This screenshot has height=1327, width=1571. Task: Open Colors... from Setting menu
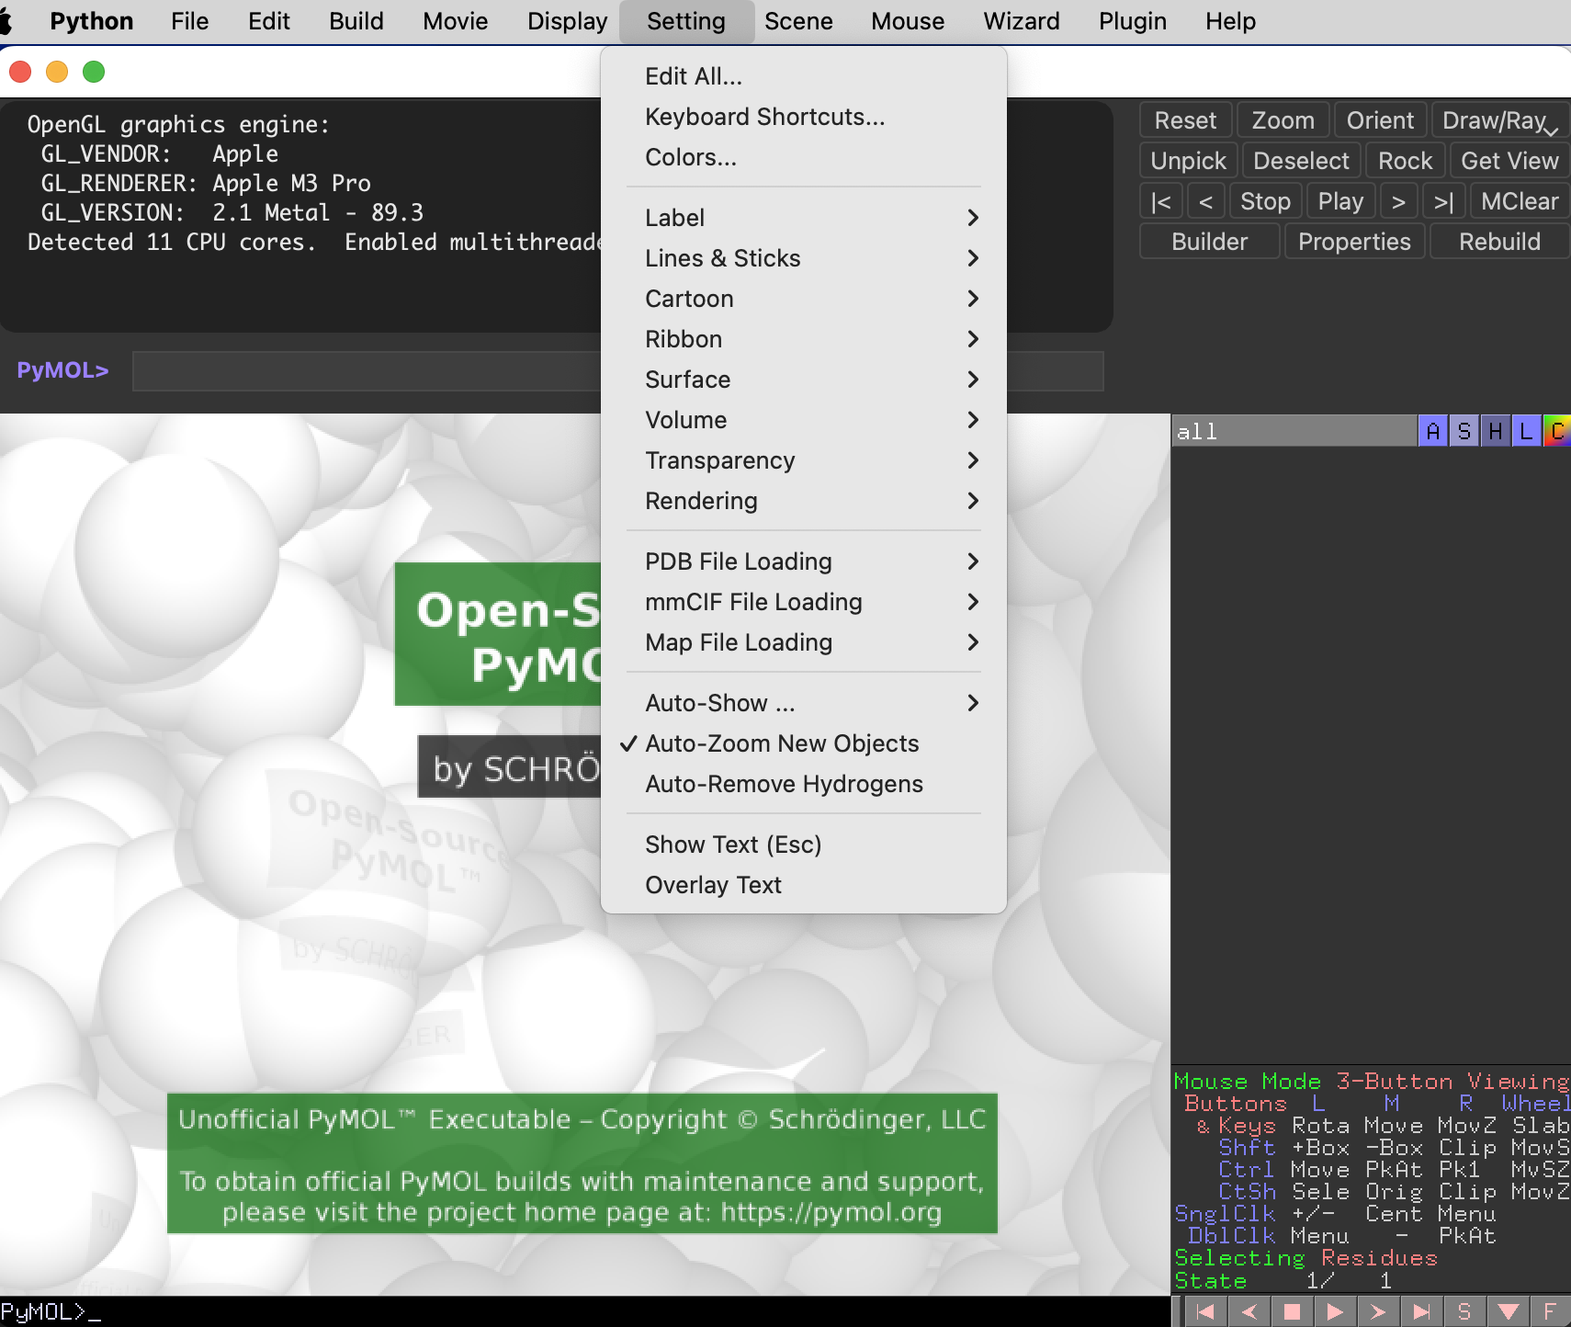804,157
